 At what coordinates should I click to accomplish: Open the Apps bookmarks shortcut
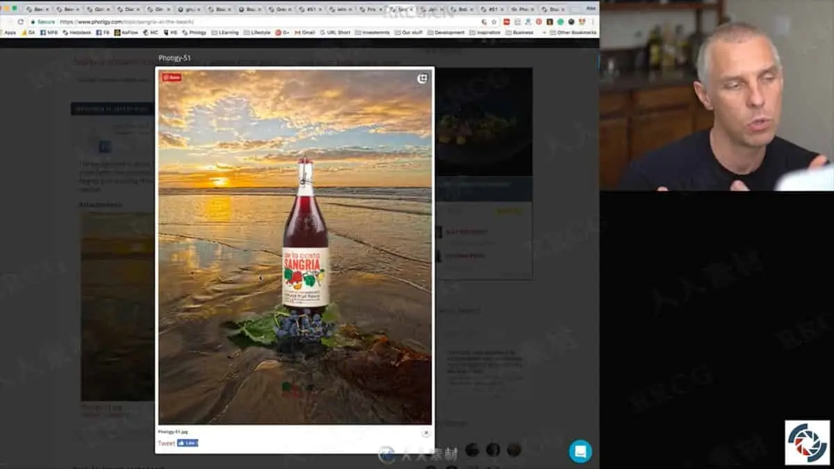(x=9, y=33)
